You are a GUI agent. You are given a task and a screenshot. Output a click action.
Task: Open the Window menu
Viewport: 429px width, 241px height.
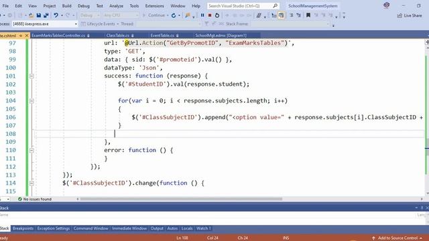(x=178, y=6)
